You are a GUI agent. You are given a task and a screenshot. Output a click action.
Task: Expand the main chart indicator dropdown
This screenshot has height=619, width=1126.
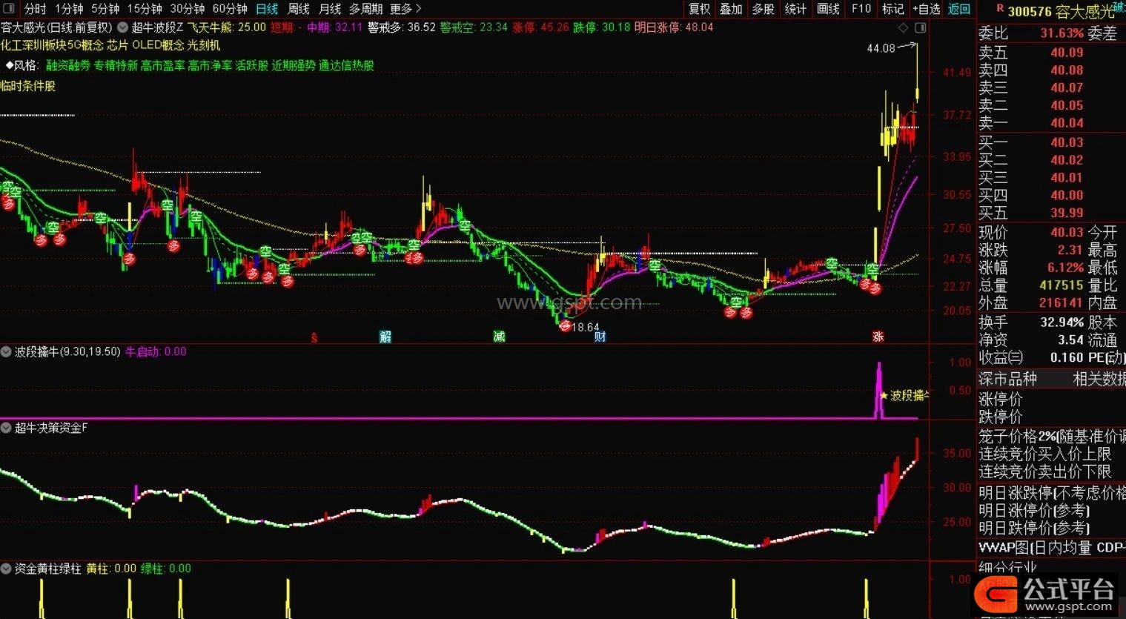122,27
